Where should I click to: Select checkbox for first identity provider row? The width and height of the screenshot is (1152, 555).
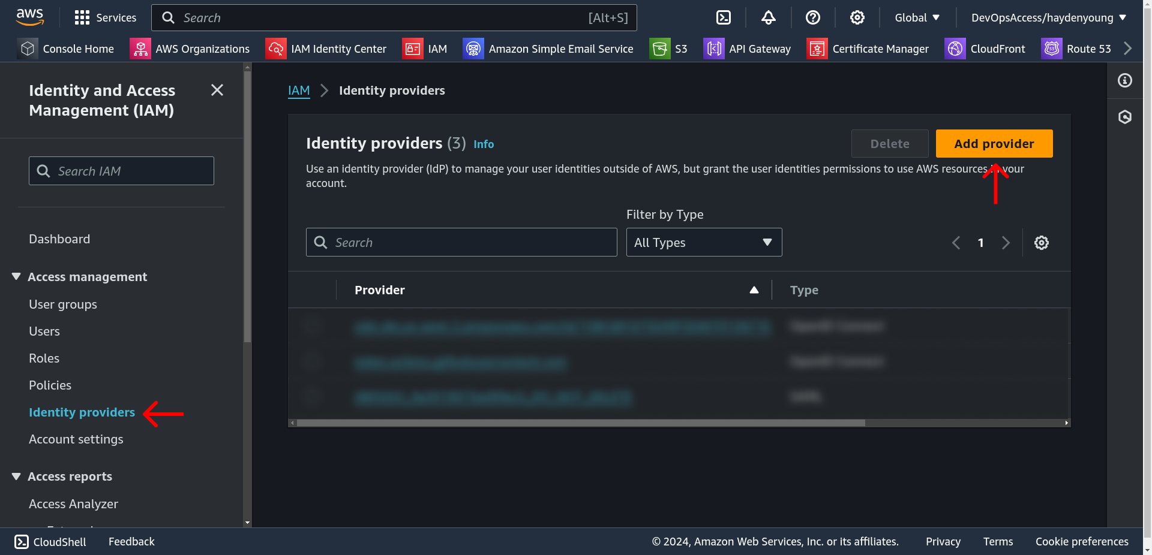coord(312,326)
